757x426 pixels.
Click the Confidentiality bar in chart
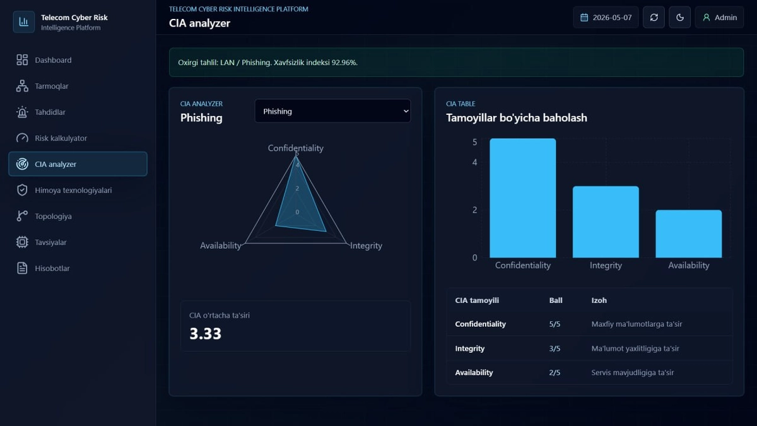coord(523,198)
